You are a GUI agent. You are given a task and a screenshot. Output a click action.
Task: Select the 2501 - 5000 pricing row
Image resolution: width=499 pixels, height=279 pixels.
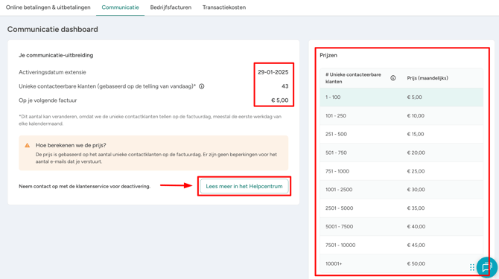[x=401, y=208]
